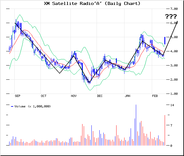Click the 2.00 price axis label
Image resolution: width=184 pixels, height=156 pixels.
[174, 80]
